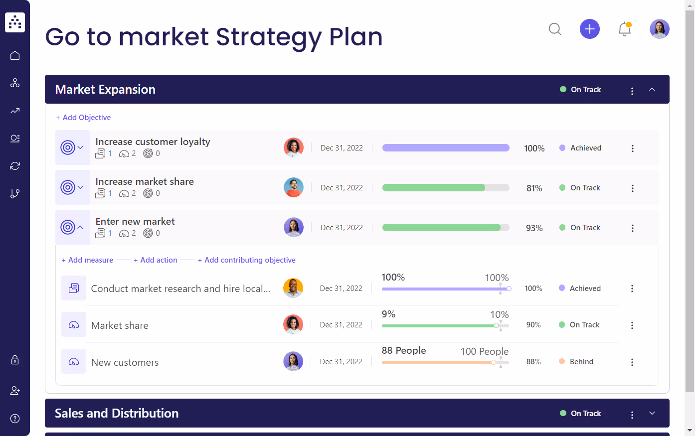The image size is (695, 436).
Task: Open the git branch icon in sidebar
Action: 15,193
